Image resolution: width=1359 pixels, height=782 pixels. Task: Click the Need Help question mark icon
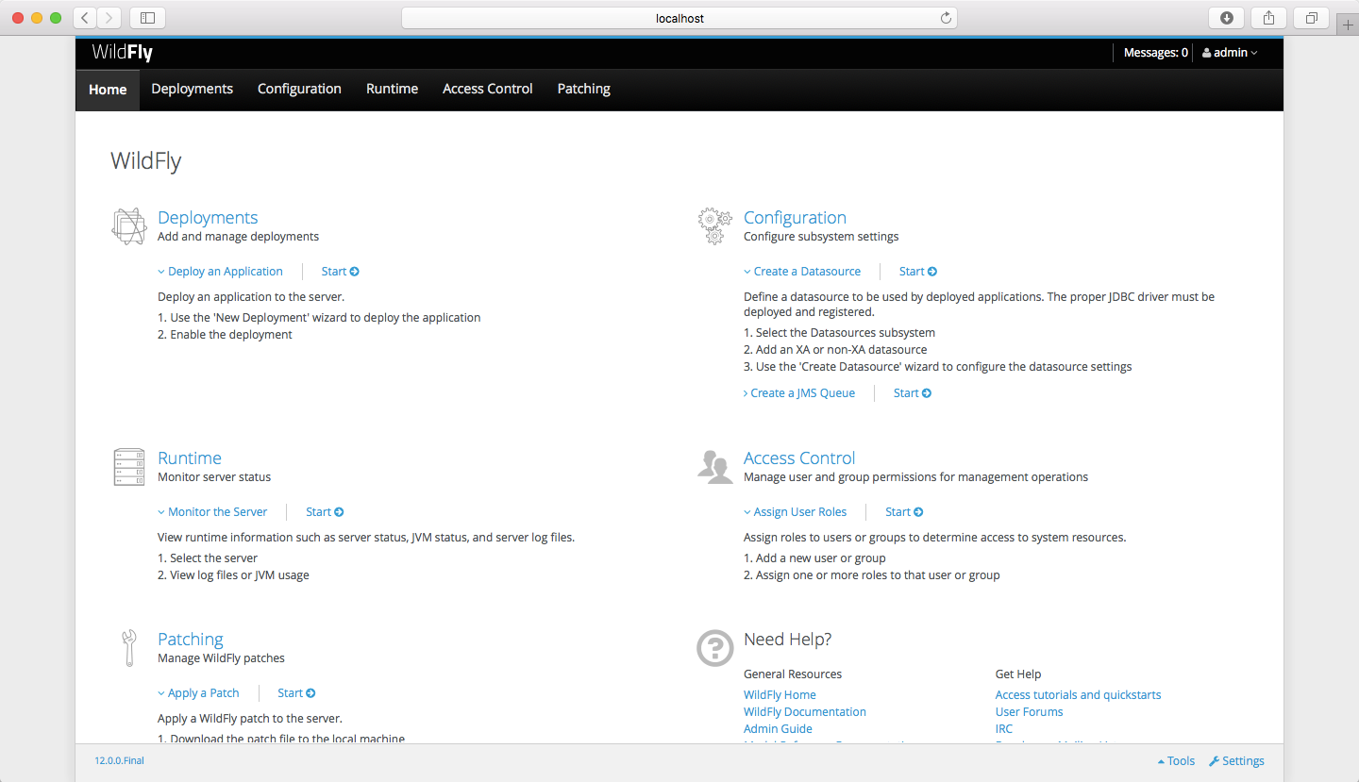(x=714, y=648)
